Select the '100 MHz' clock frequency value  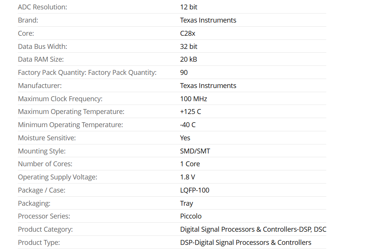click(193, 99)
